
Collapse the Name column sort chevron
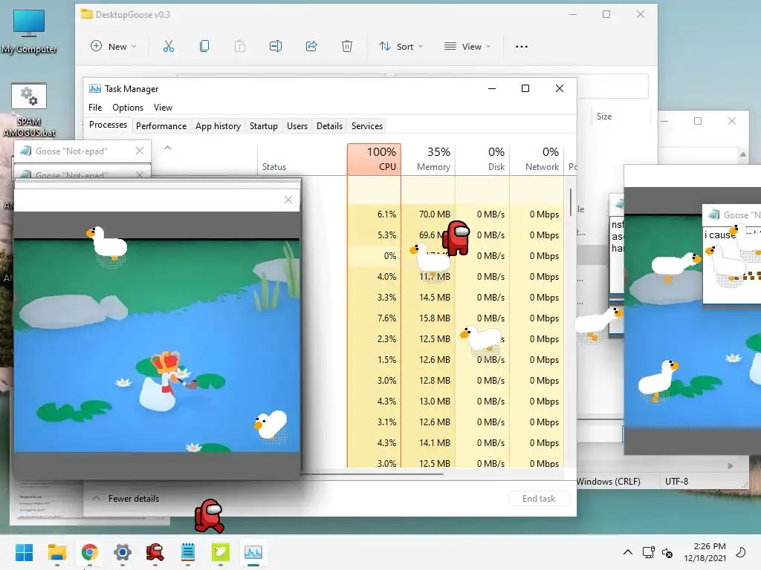pos(167,148)
